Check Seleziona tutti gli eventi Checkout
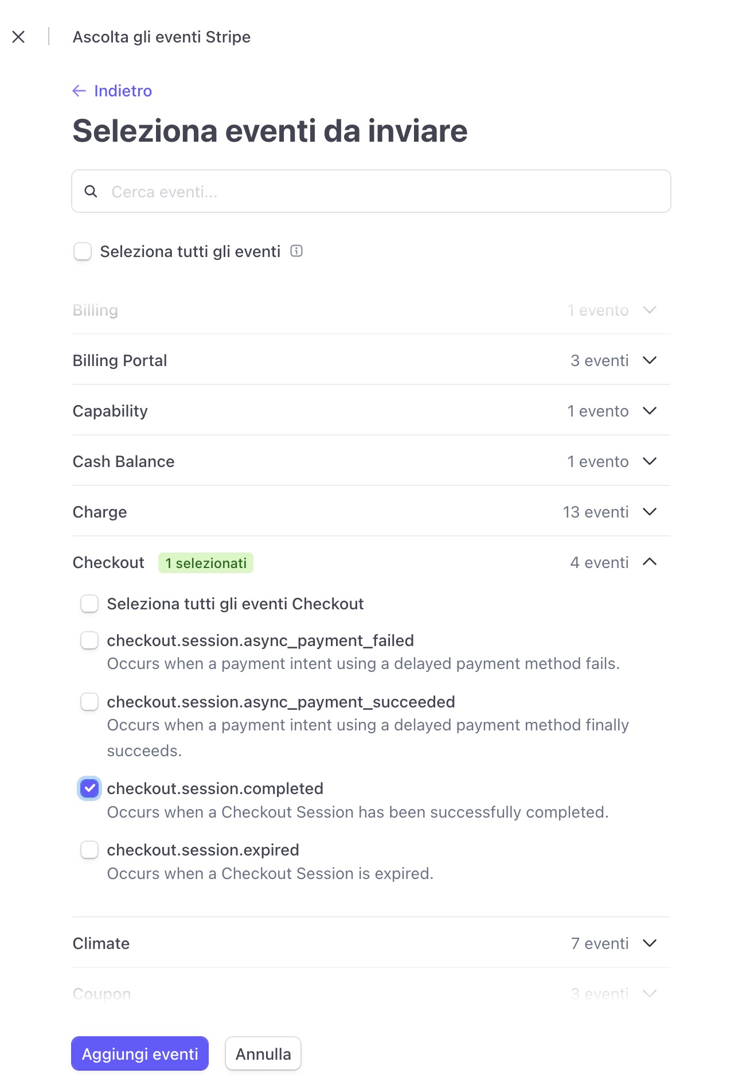 (x=89, y=604)
